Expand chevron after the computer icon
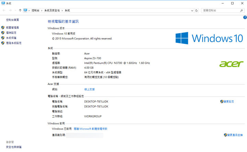Viewport: 247px width, 152px height. (x=29, y=11)
